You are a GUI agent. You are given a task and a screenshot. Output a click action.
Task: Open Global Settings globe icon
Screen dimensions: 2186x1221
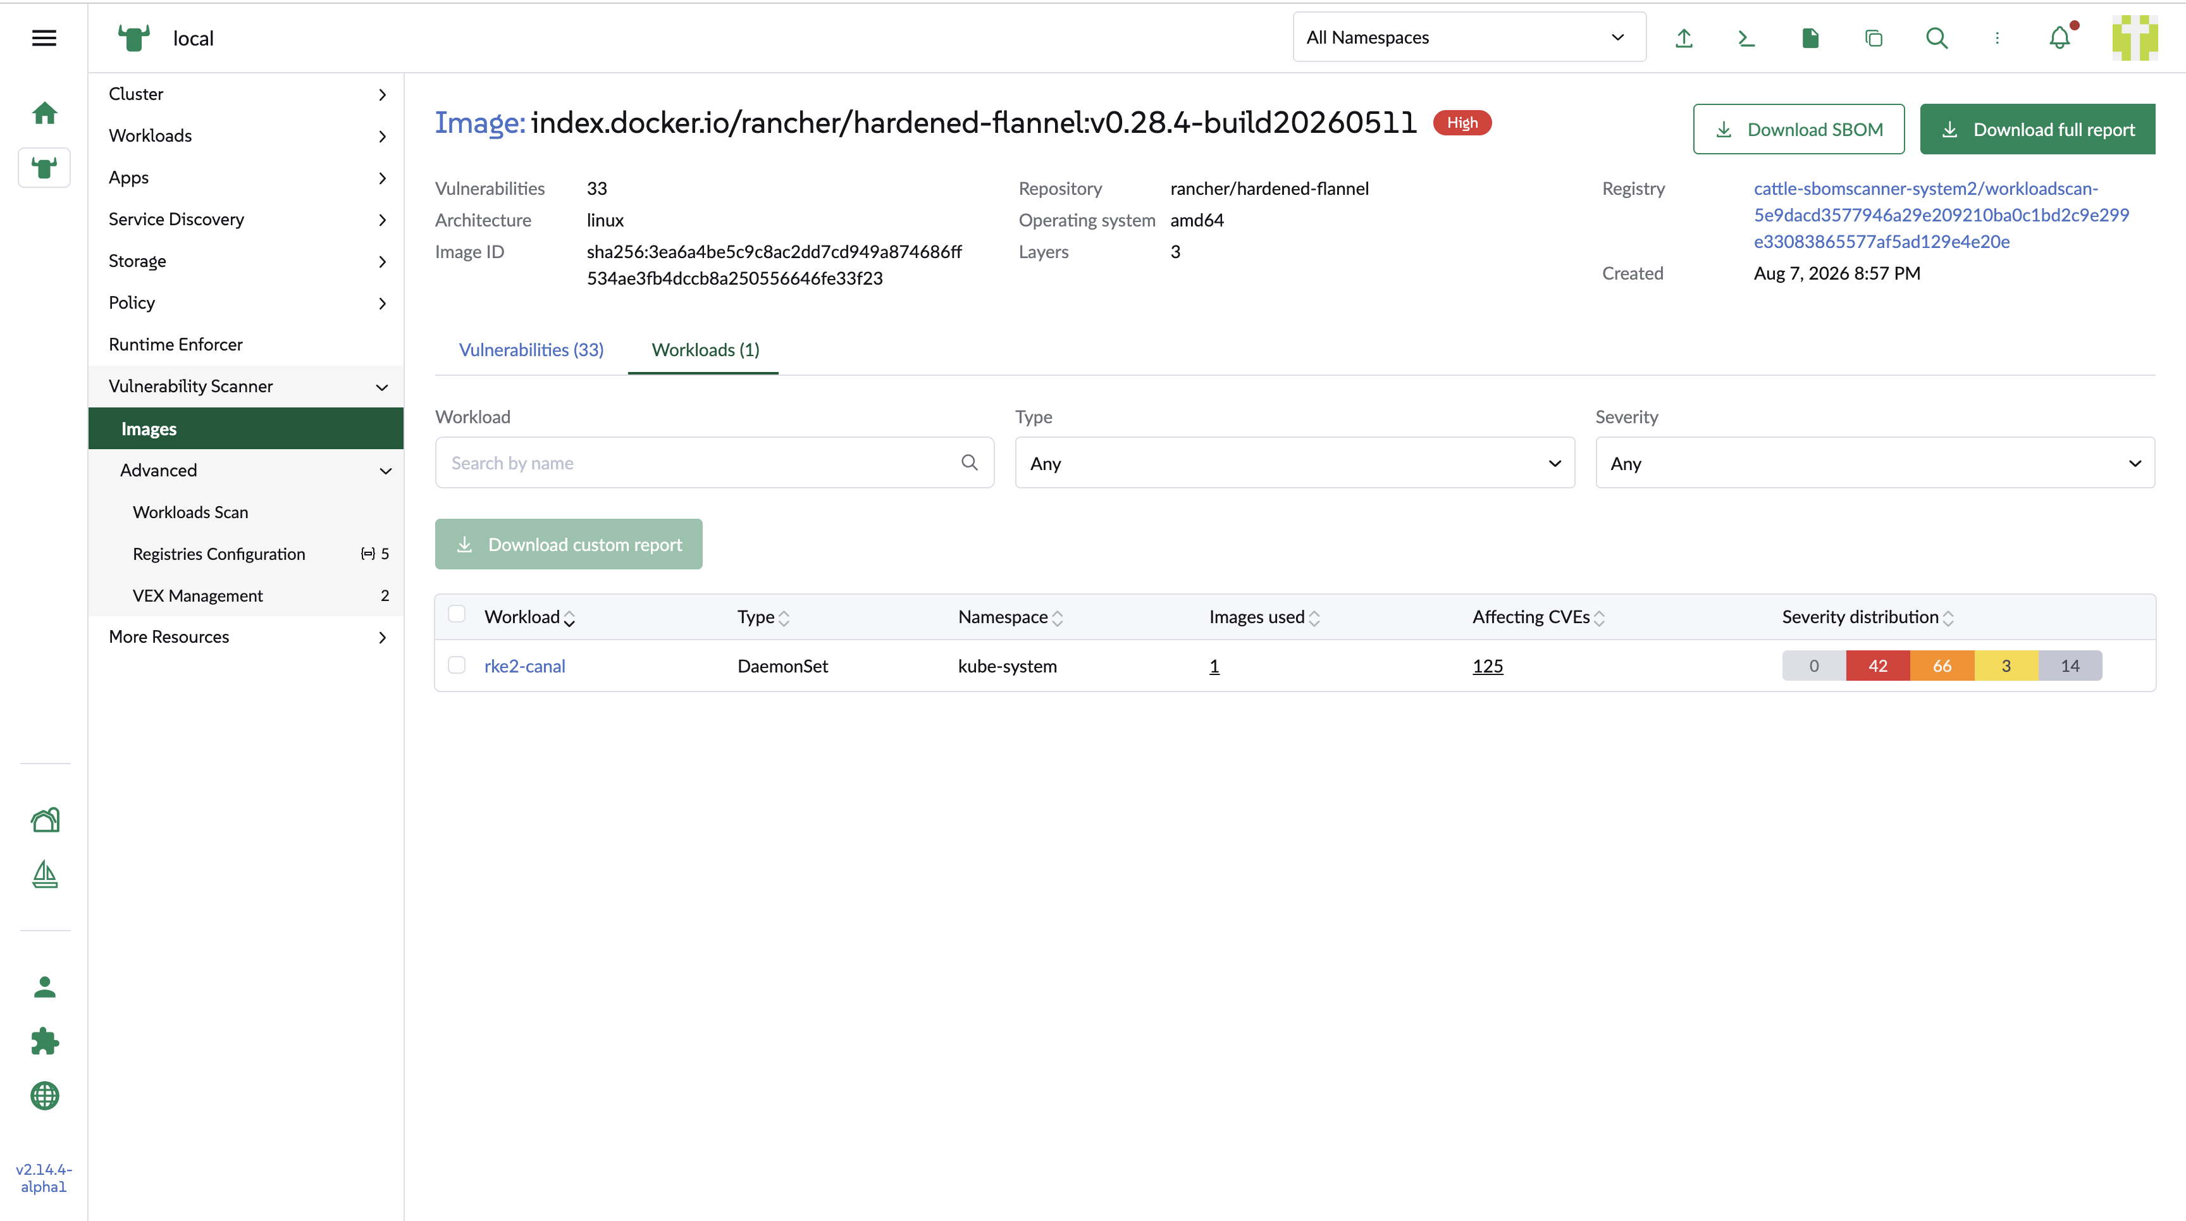(x=44, y=1096)
